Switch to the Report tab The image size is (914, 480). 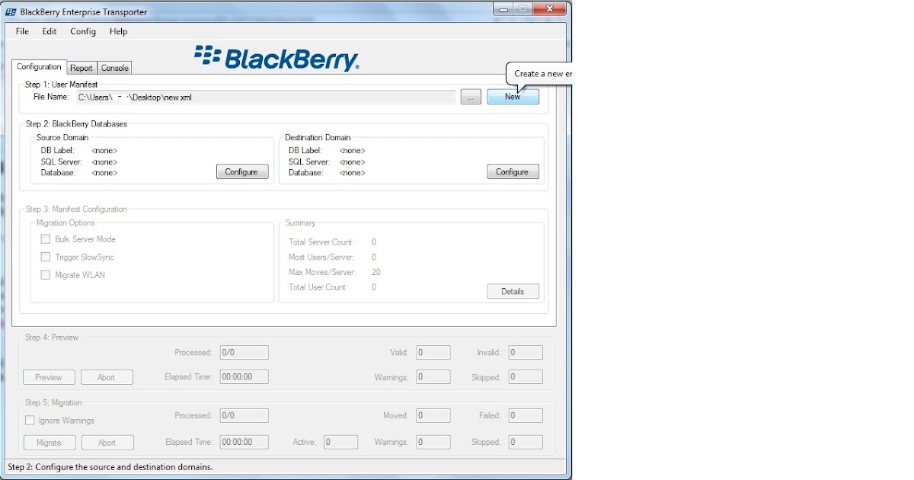[x=81, y=68]
